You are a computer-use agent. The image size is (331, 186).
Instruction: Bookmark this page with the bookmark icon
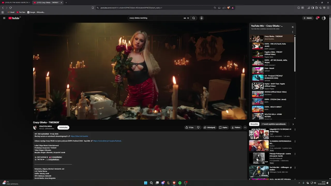click(93, 8)
